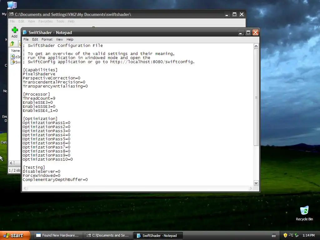
Task: Click SwiftShader - Notepad taskbar button
Action: (x=158, y=236)
